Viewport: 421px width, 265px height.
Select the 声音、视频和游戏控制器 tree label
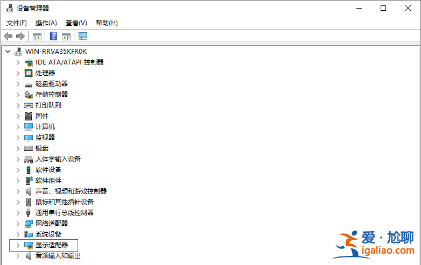click(x=71, y=191)
